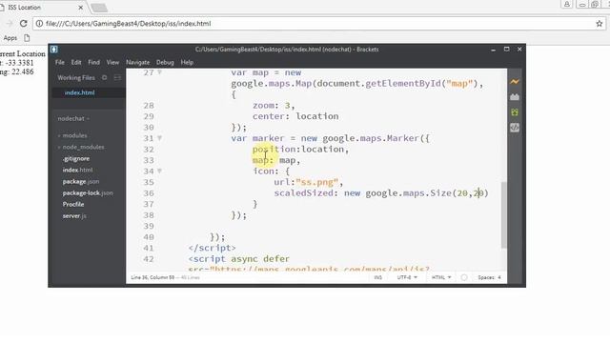This screenshot has width=610, height=343.
Task: Click the Chrome user profile icon
Action: click(x=566, y=4)
